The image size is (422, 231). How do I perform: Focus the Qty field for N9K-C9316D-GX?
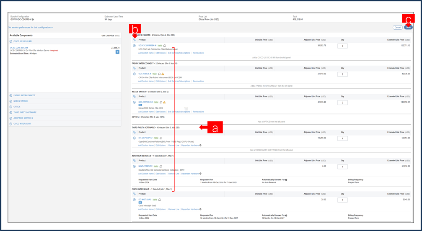coord(342,103)
